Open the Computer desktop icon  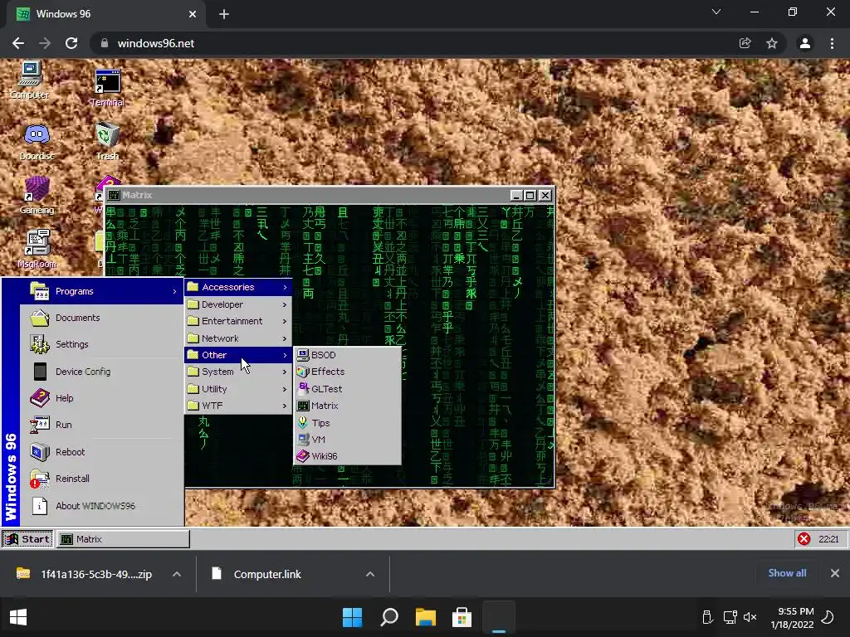click(30, 80)
